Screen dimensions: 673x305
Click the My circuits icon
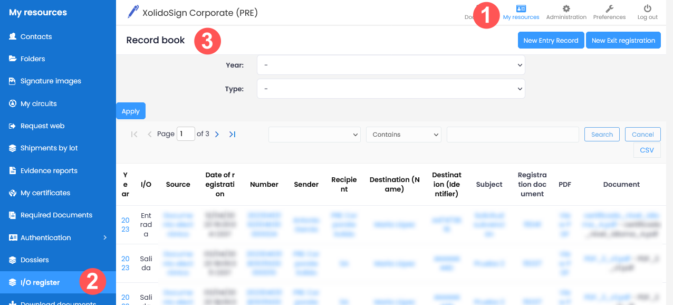13,103
